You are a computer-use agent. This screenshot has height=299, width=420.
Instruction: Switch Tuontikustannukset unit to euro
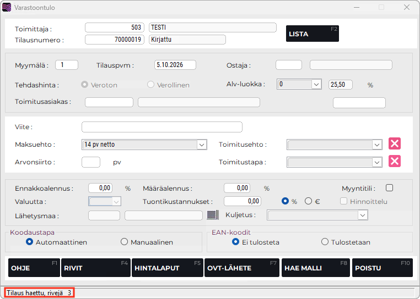pyautogui.click(x=308, y=201)
